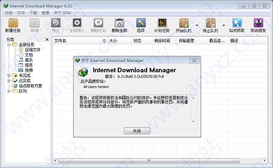Open the 查看 menu

45,13
